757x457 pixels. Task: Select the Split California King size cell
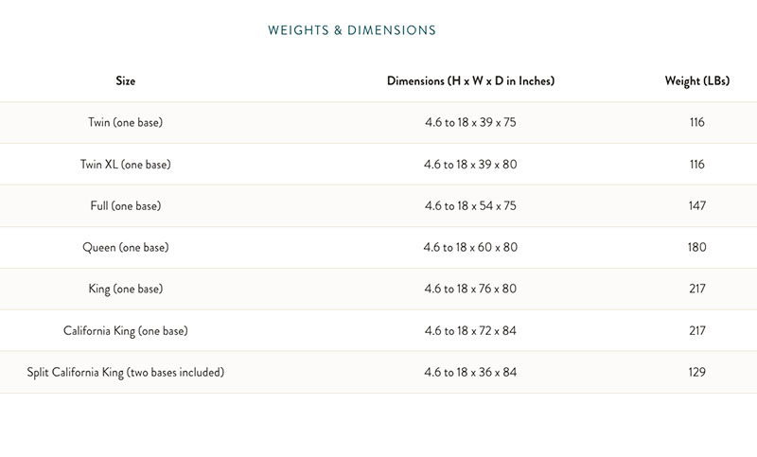(x=126, y=373)
